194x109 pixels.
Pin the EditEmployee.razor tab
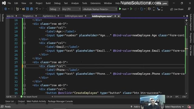(85, 16)
